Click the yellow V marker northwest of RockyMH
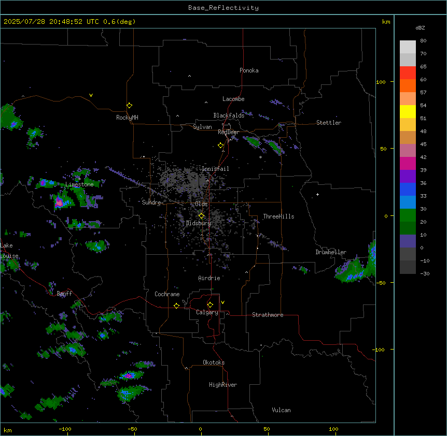Image resolution: width=447 pixels, height=436 pixels. point(91,95)
